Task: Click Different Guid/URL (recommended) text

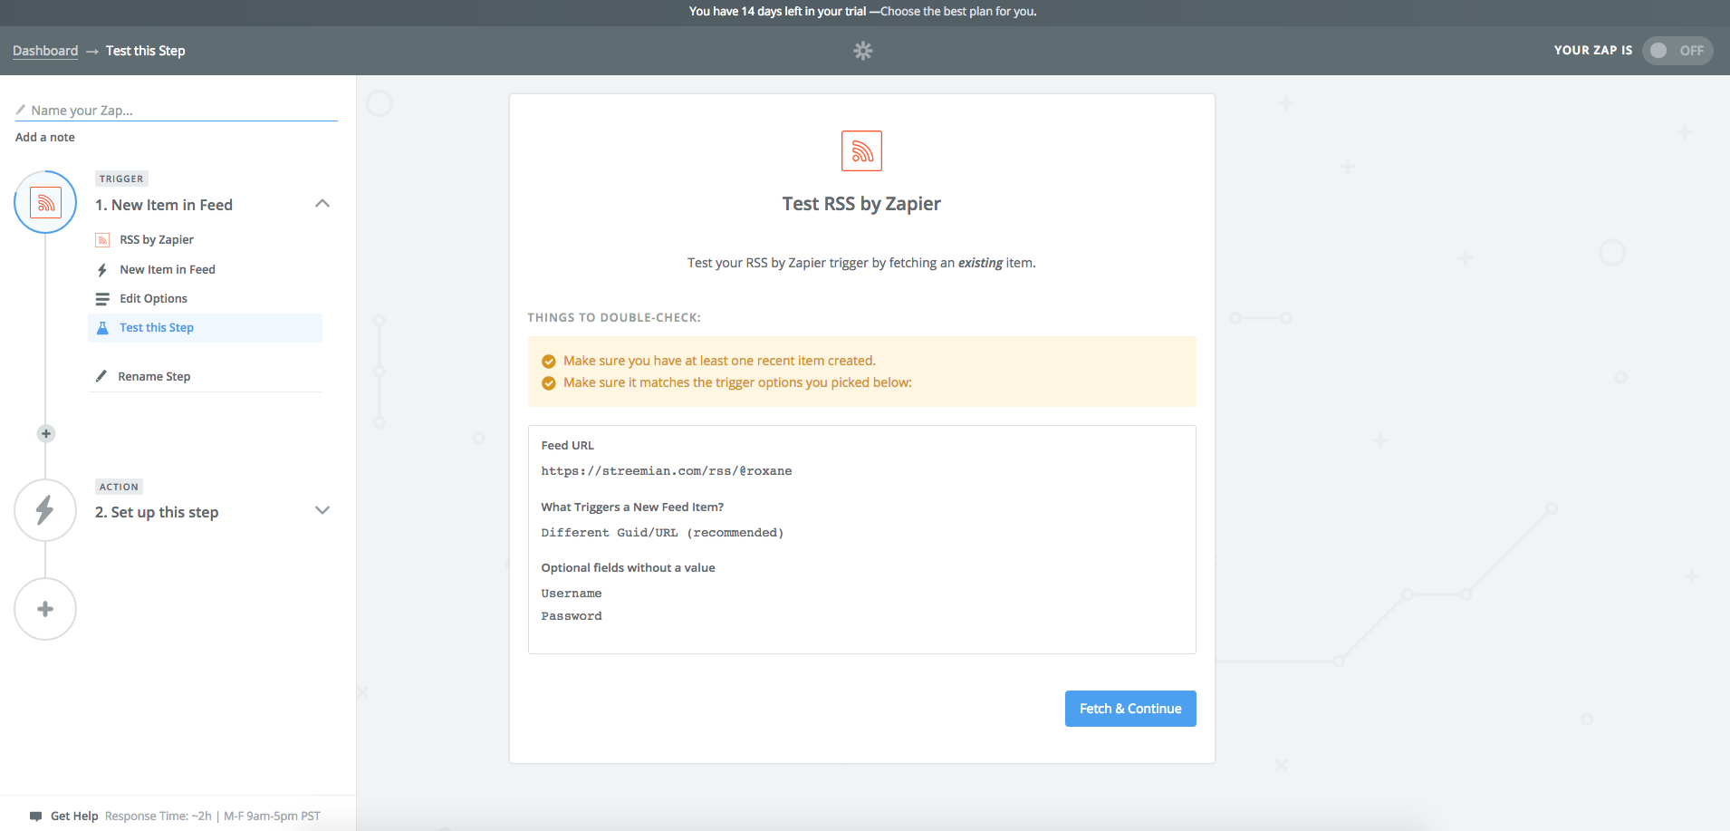Action: 662,533
